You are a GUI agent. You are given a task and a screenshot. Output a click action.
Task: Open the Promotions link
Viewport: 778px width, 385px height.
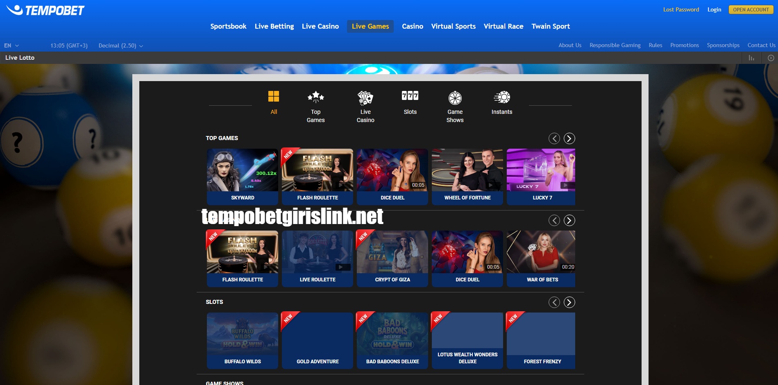[685, 45]
